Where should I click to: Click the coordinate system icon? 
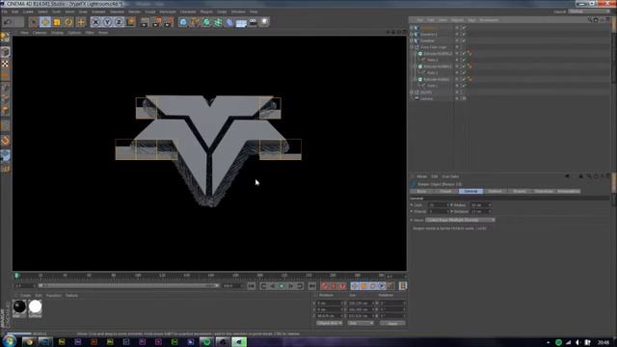(131, 22)
